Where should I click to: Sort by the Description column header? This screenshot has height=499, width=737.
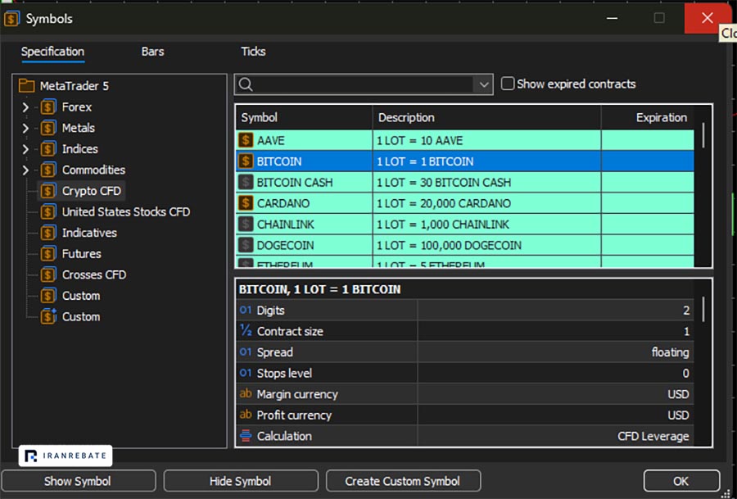pyautogui.click(x=486, y=117)
